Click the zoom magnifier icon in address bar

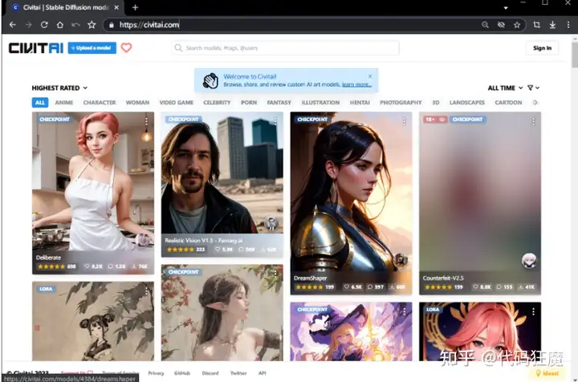(485, 25)
